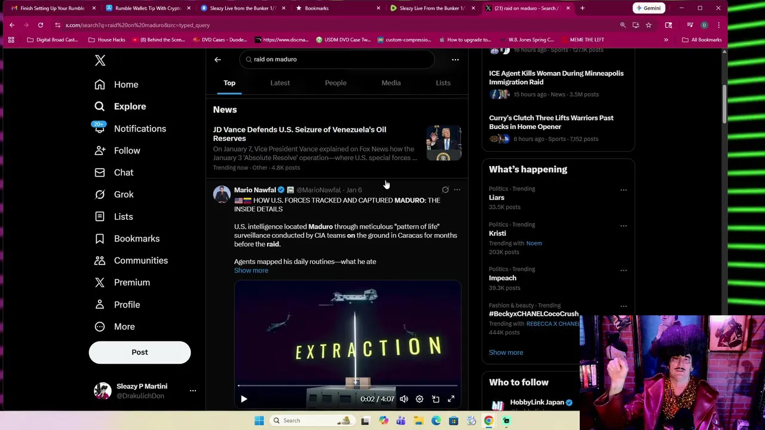Screen dimensions: 765x430
Task: Click the Post button
Action: [x=140, y=352]
